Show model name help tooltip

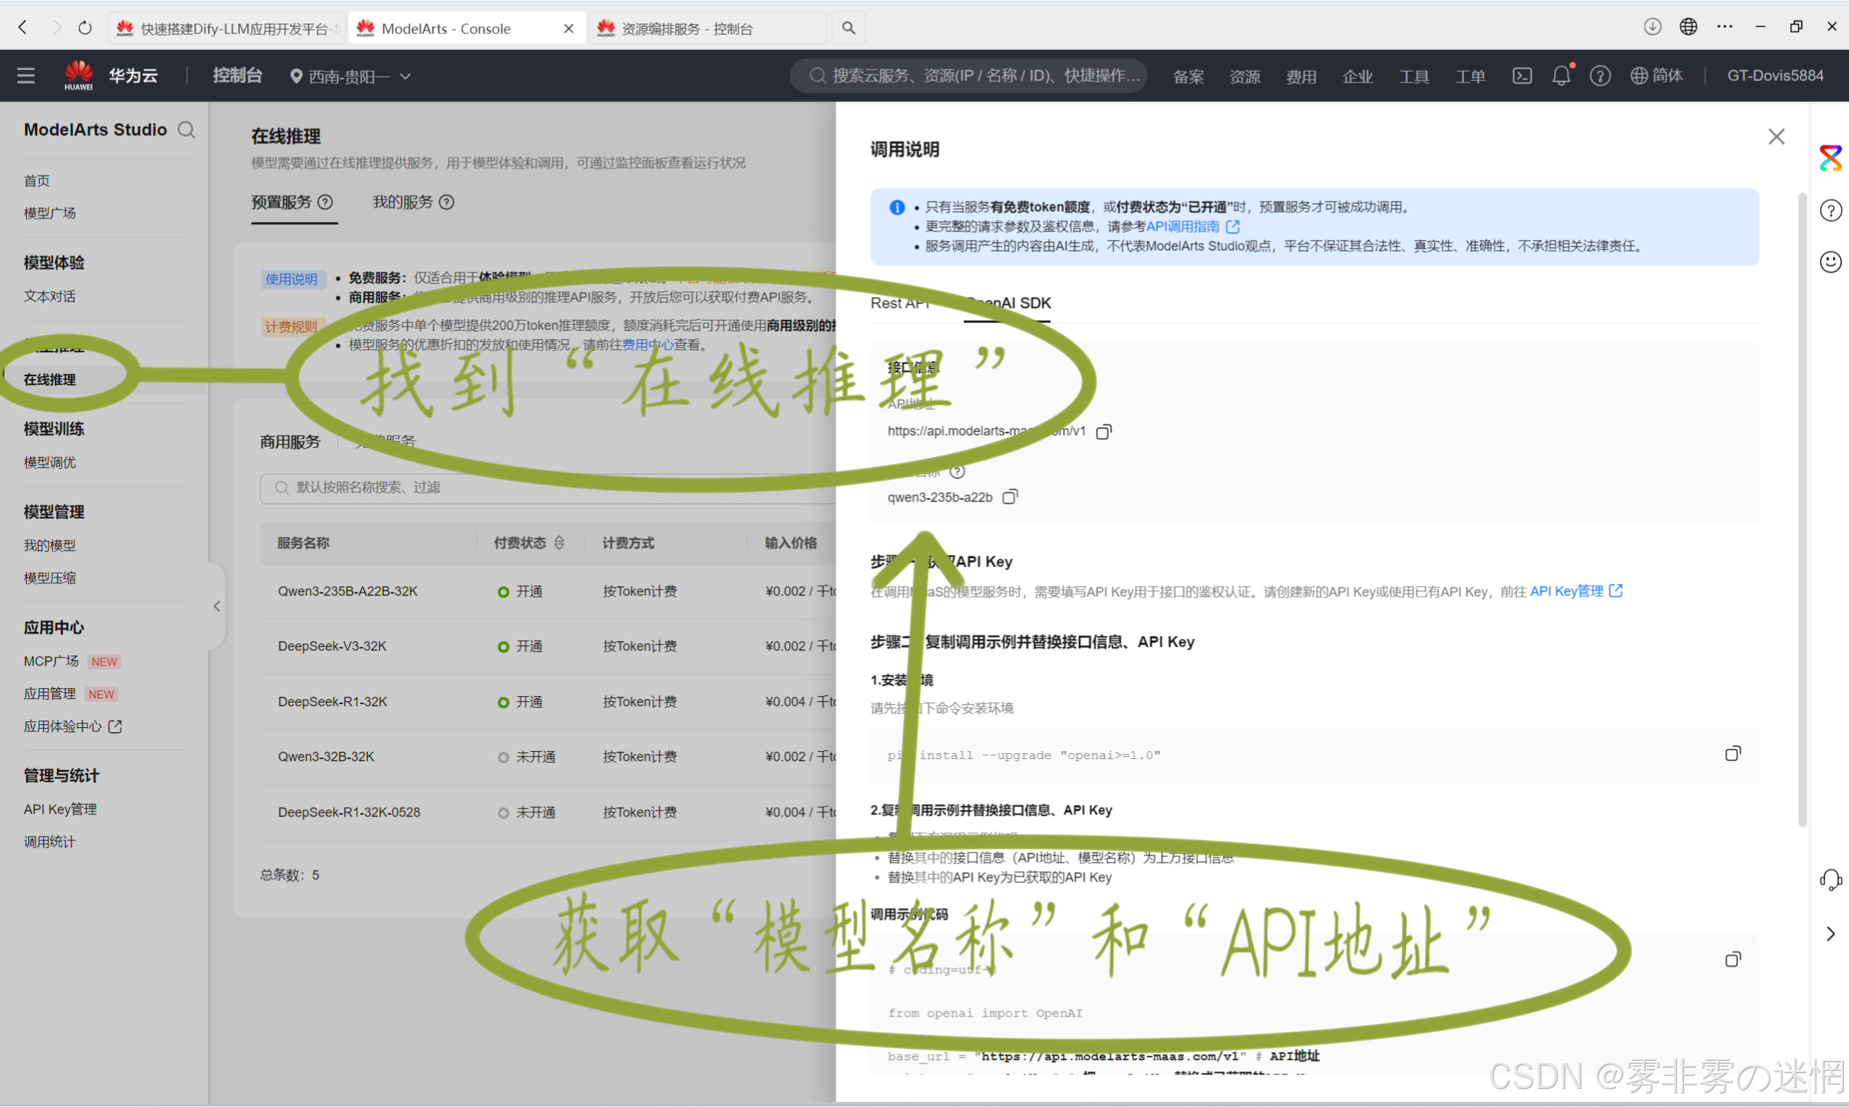[x=957, y=472]
